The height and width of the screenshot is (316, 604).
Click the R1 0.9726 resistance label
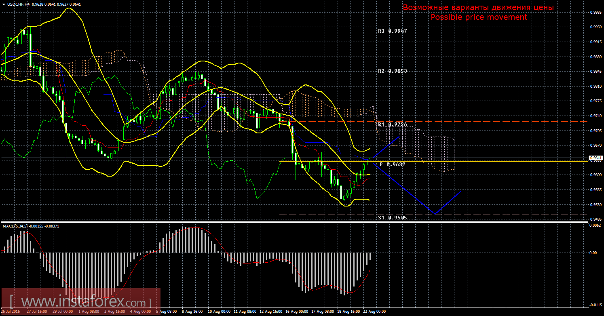[392, 124]
